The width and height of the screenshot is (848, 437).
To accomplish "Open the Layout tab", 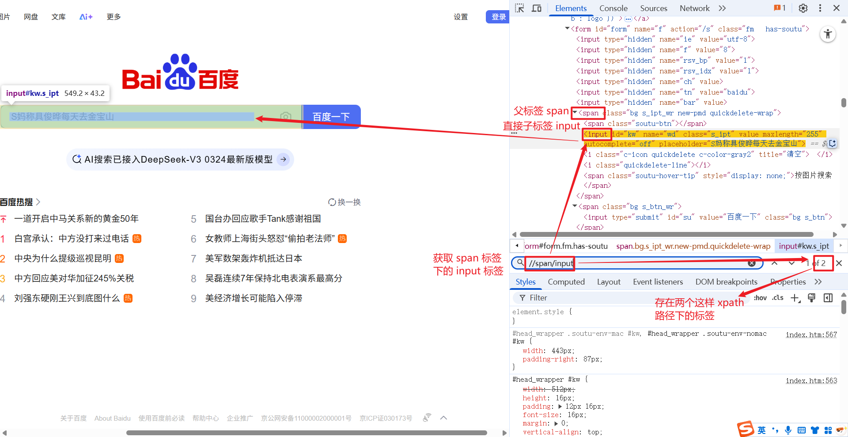I will click(609, 282).
